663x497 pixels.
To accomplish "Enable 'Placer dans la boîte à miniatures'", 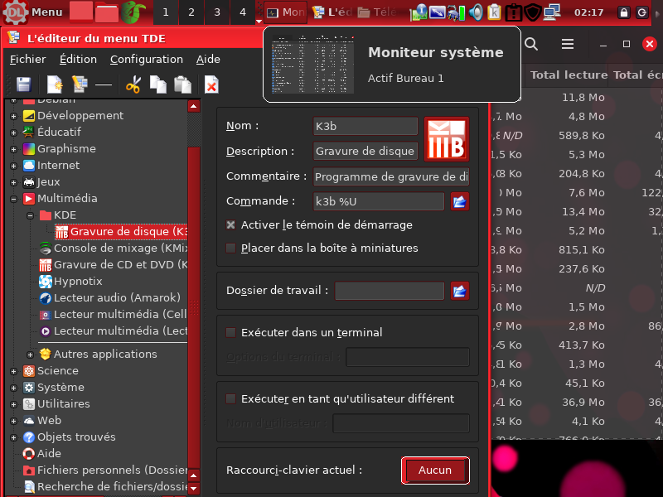I will point(231,248).
